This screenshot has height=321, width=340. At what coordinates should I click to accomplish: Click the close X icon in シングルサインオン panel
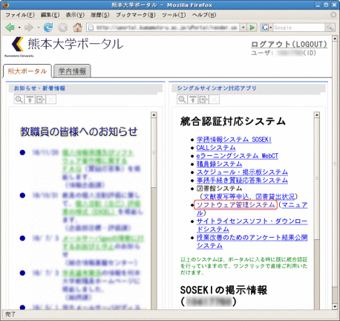click(215, 100)
